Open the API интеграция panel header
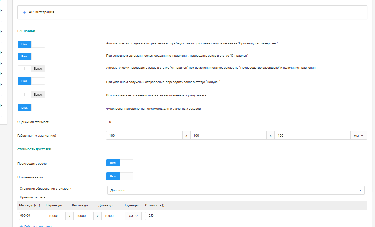The width and height of the screenshot is (375, 227). (x=192, y=12)
